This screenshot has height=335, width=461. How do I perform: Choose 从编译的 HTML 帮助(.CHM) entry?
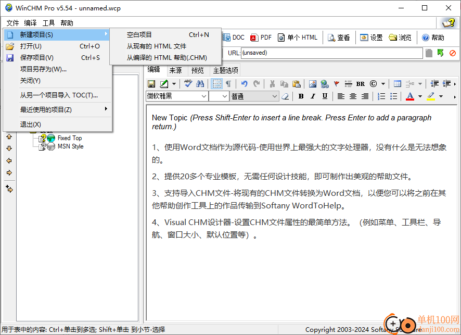[x=165, y=58]
